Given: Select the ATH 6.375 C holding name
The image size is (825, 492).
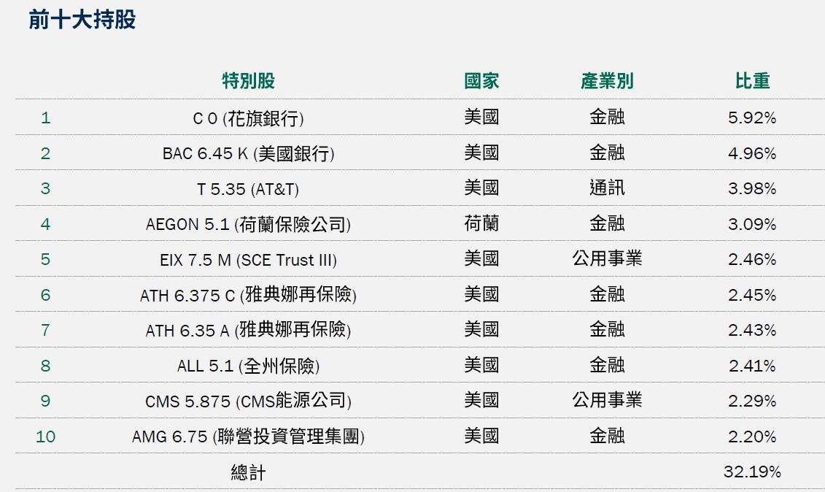Looking at the screenshot, I should click(x=248, y=295).
